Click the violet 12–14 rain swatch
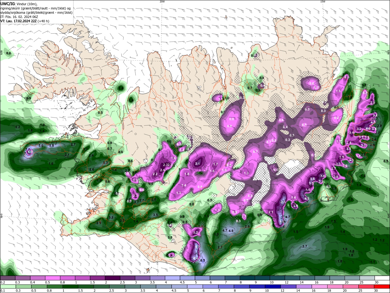This screenshot has height=293, width=390. (x=288, y=287)
